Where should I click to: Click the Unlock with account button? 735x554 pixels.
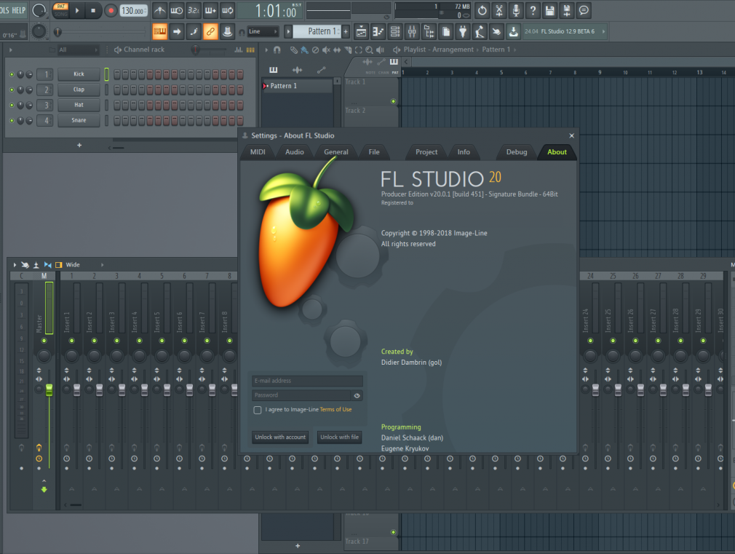(280, 438)
